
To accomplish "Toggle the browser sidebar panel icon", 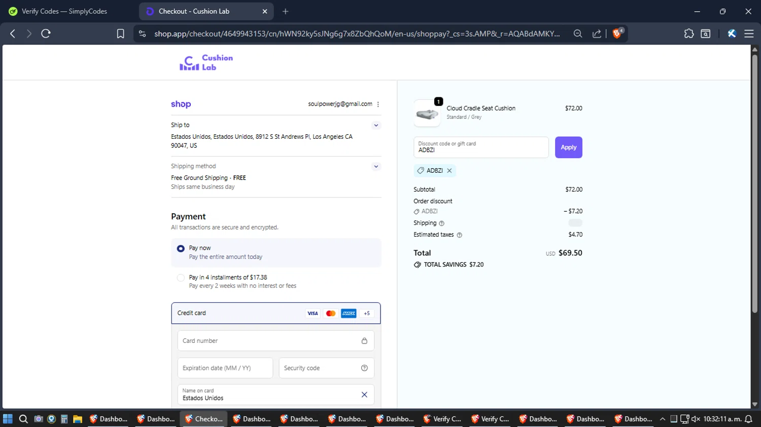I will point(705,33).
